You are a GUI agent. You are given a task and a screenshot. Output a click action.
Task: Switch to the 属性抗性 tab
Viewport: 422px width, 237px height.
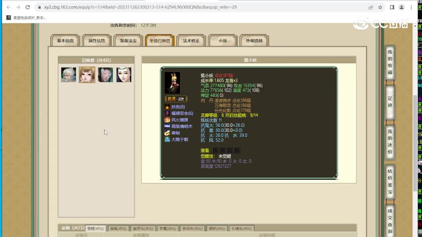click(x=97, y=40)
